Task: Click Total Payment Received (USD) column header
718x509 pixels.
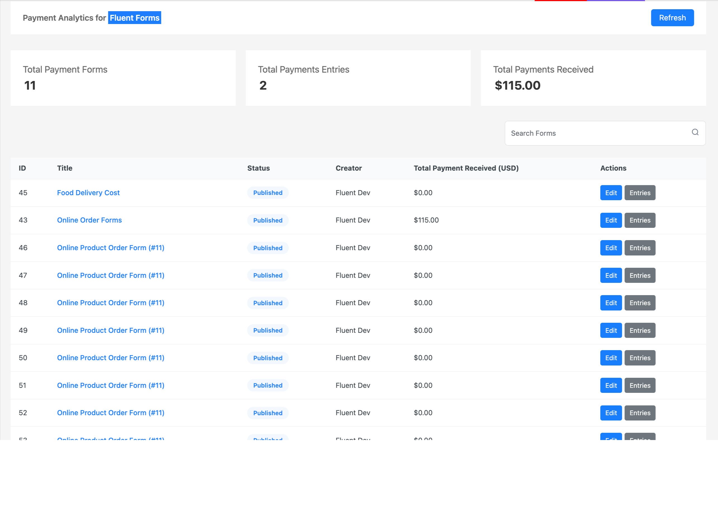Action: pyautogui.click(x=466, y=168)
